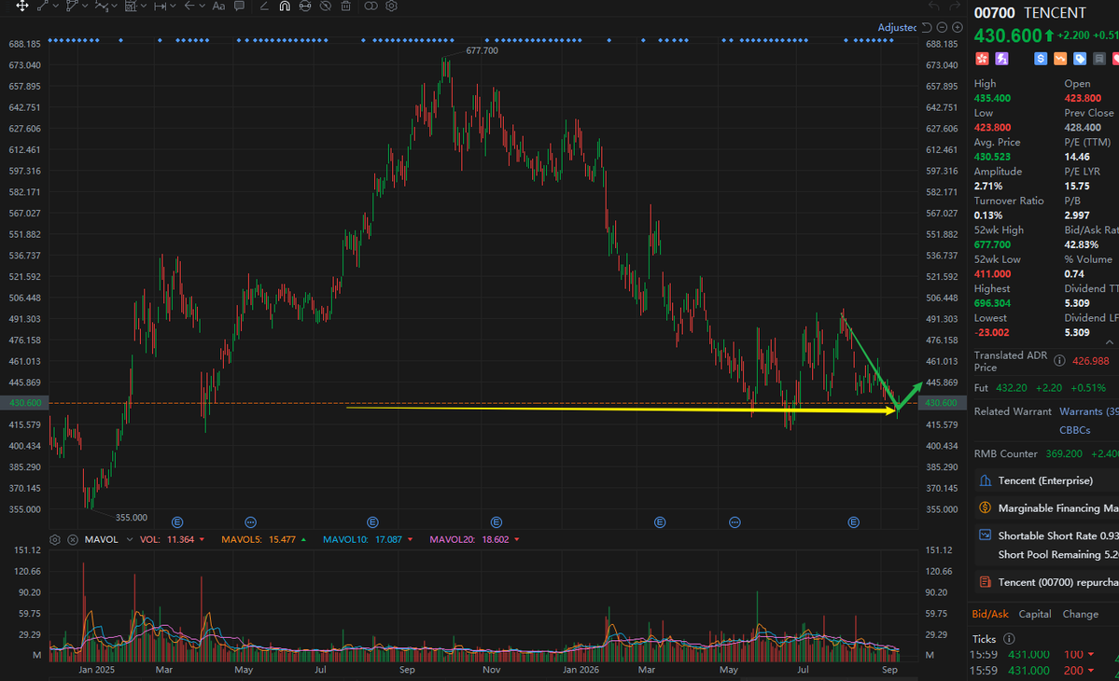
Task: Open drawing toolbar settings gear
Action: (x=392, y=6)
